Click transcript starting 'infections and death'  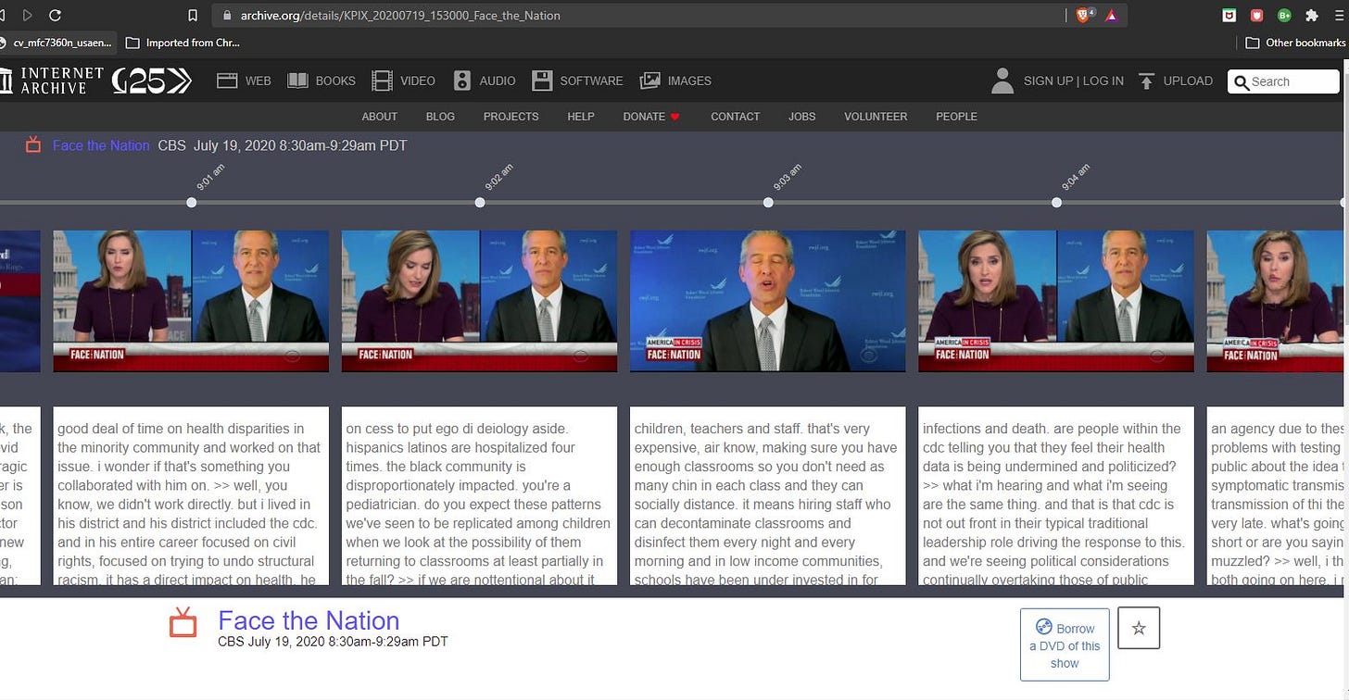click(1056, 495)
